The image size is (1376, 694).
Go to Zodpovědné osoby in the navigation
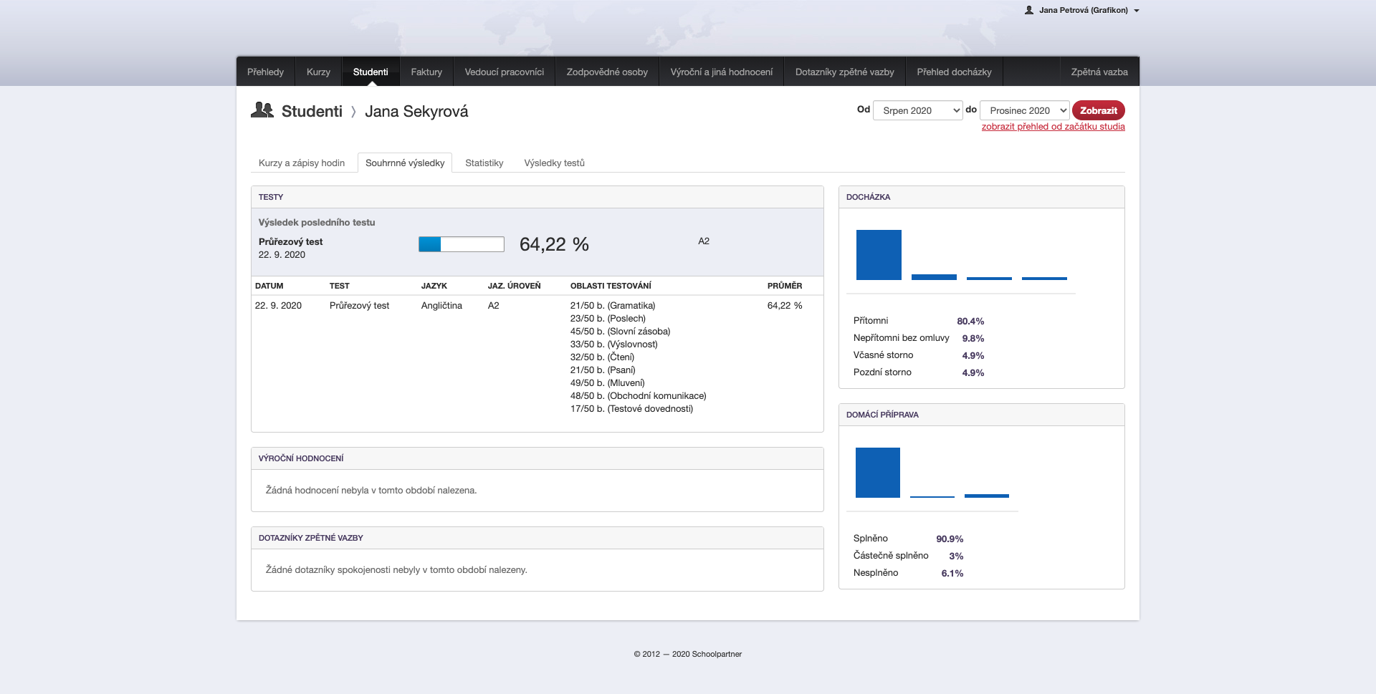(x=607, y=72)
